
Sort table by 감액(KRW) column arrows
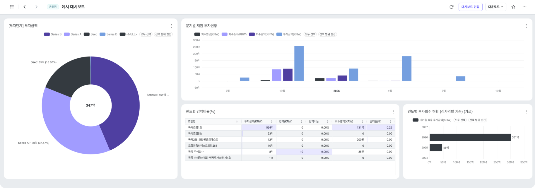coord(301,122)
